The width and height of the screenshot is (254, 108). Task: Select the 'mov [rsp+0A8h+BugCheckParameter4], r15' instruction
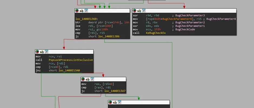pos(167,19)
